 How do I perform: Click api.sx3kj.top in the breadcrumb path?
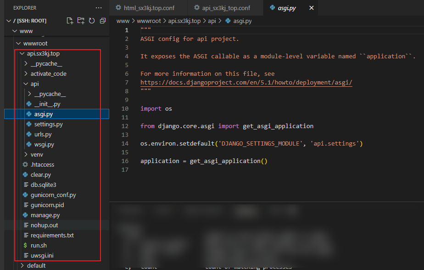184,21
